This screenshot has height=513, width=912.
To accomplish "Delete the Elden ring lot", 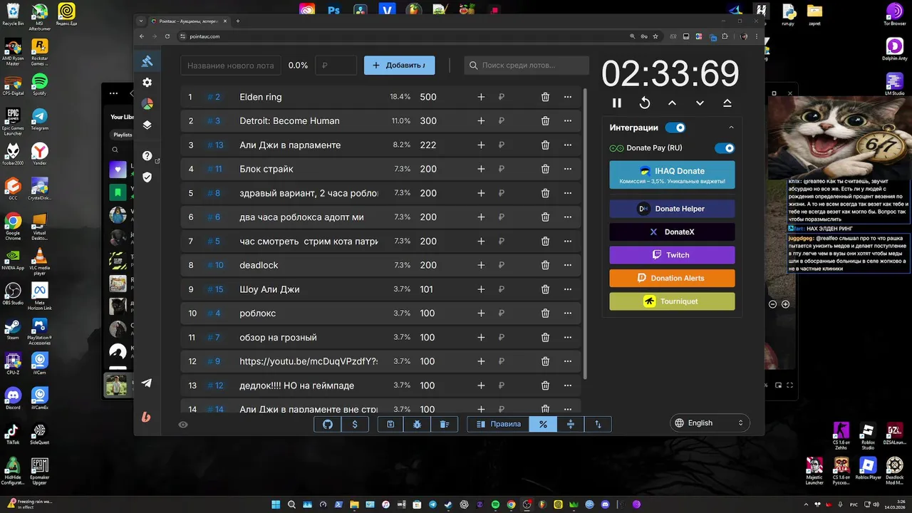I will (x=545, y=97).
